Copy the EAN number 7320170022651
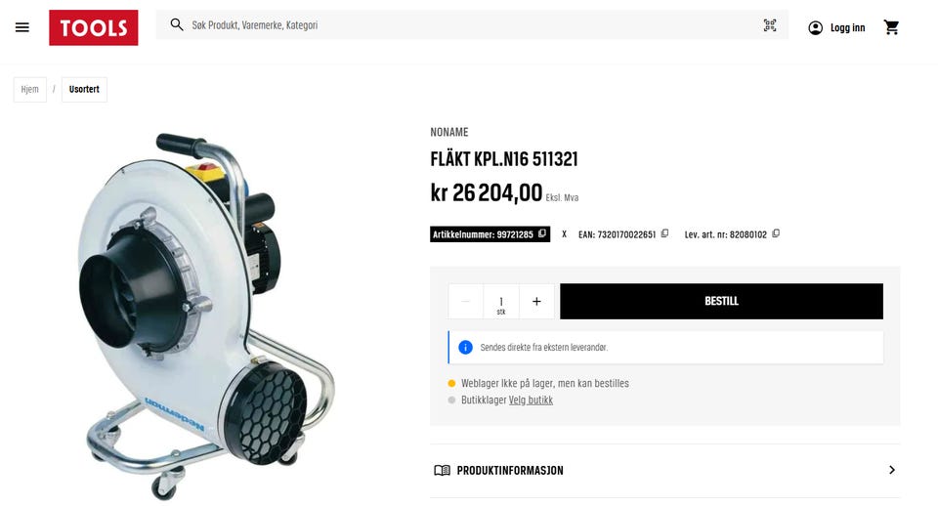This screenshot has width=938, height=506. pos(664,233)
